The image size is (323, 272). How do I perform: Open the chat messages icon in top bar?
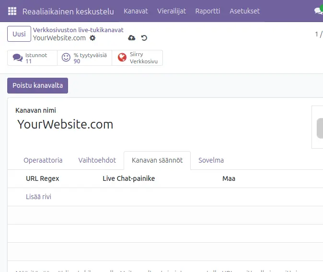(318, 11)
